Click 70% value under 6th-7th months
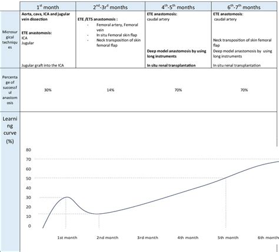This screenshot has width=279, height=252. tap(244, 90)
